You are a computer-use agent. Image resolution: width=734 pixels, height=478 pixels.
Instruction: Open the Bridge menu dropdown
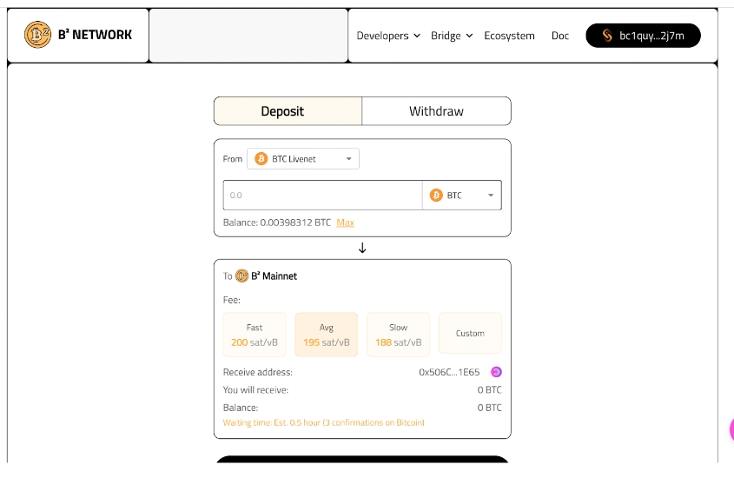[x=452, y=36]
